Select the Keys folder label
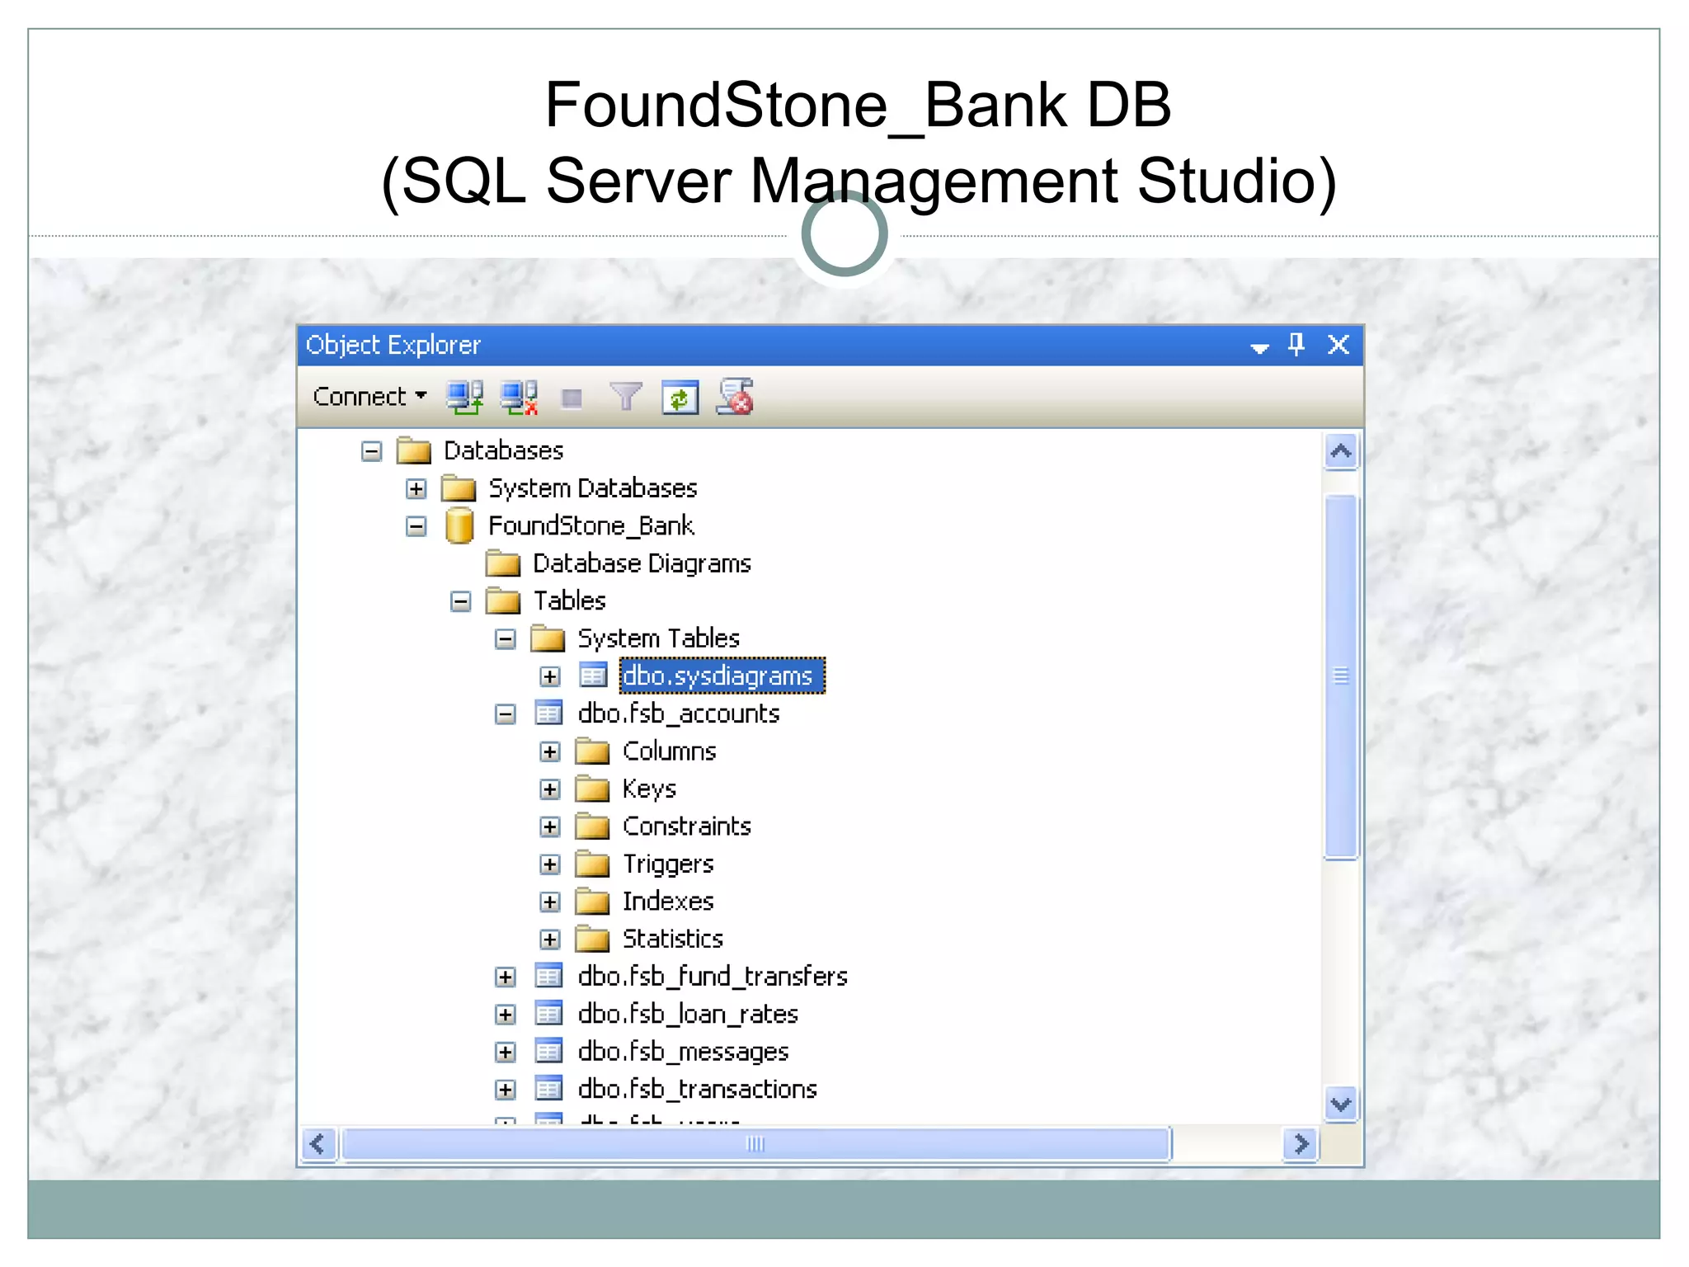 (x=650, y=789)
